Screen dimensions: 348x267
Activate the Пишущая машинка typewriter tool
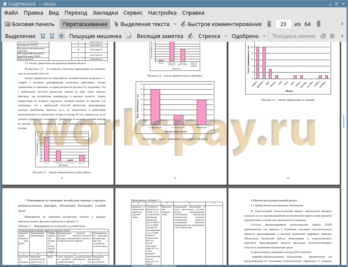tap(95, 36)
